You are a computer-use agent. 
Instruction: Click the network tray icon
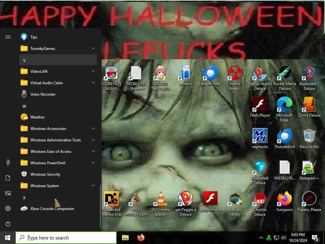coord(276,238)
